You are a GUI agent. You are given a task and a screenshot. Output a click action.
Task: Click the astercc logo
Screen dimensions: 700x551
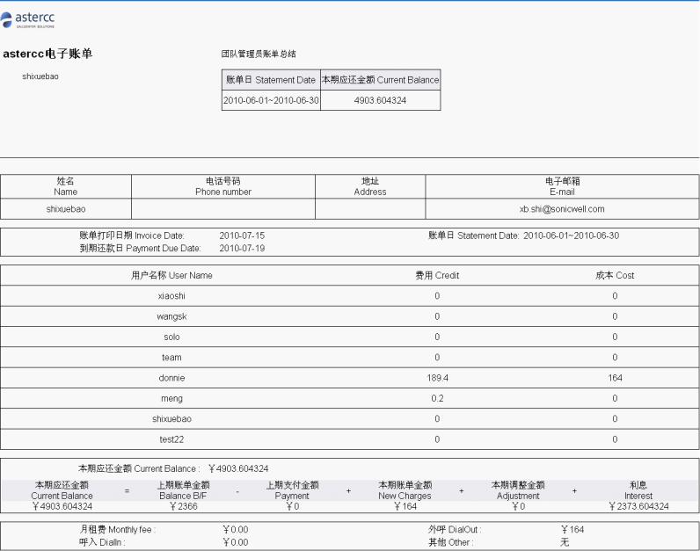tap(27, 19)
